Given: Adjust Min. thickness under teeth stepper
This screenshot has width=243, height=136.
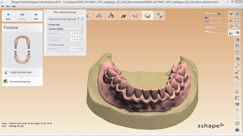Looking at the screenshot, I should pos(78,39).
